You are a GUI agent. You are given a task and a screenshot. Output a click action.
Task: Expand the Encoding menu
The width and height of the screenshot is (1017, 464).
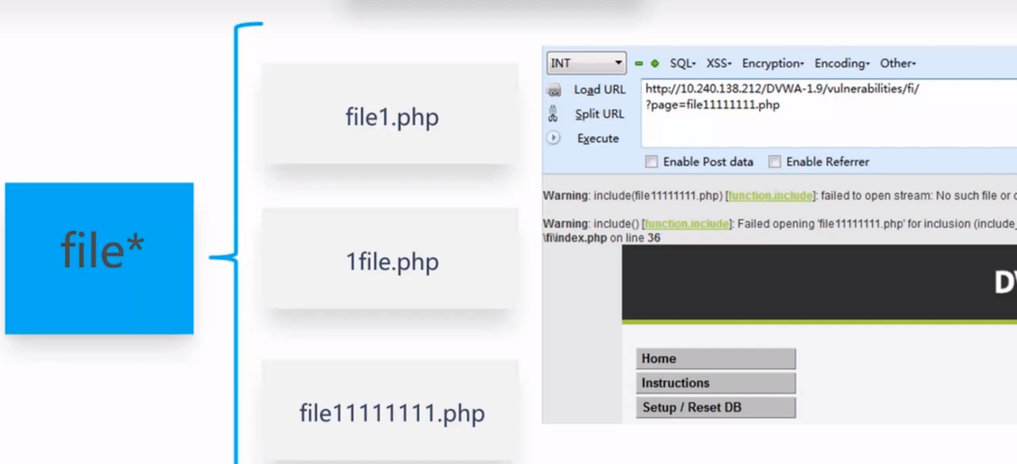point(842,63)
